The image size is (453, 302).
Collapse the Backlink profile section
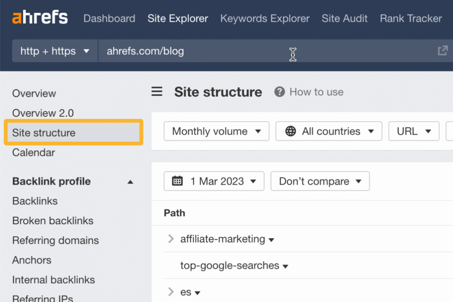pyautogui.click(x=131, y=182)
